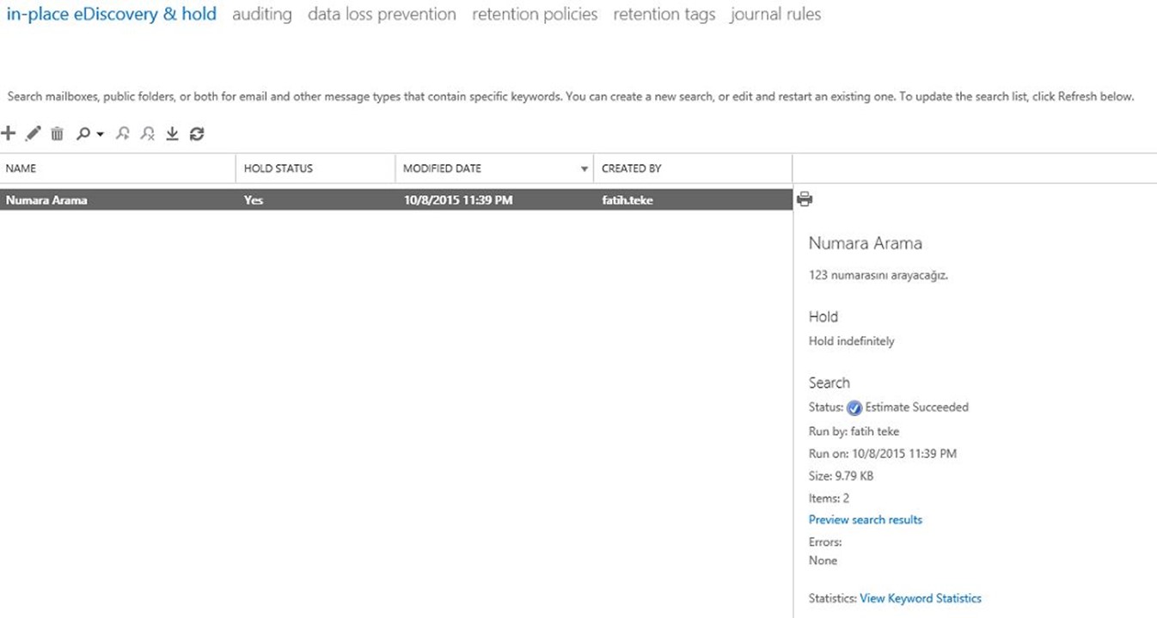The width and height of the screenshot is (1157, 618).
Task: Open View Keyword Statistics link
Action: 921,598
